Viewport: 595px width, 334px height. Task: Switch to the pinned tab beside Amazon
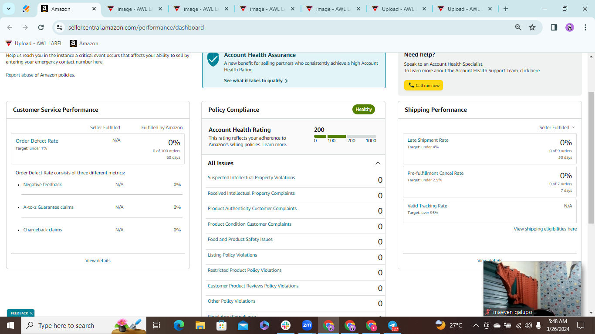pyautogui.click(x=26, y=9)
